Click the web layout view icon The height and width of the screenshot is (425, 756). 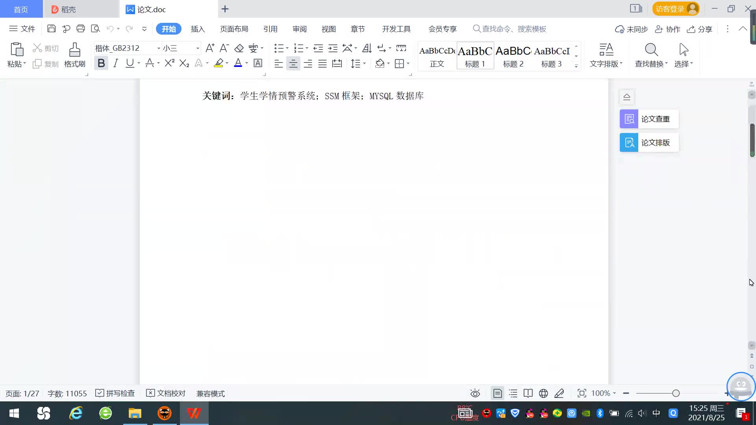[543, 393]
